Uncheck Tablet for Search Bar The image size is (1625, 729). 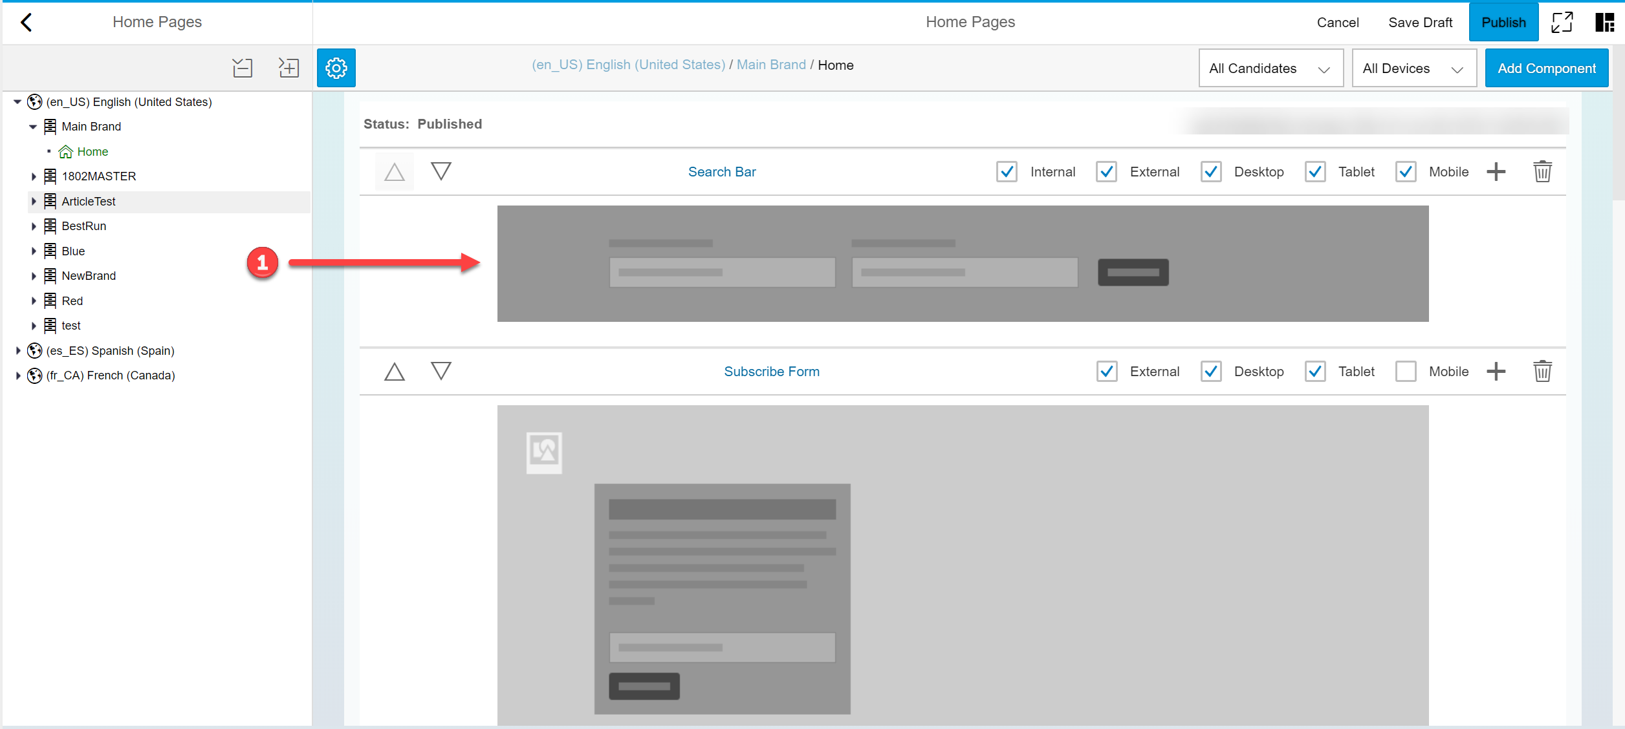[1315, 172]
